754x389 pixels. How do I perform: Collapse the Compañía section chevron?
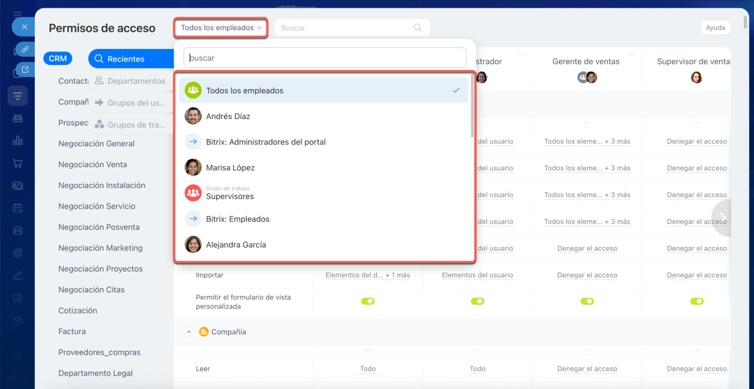point(189,332)
